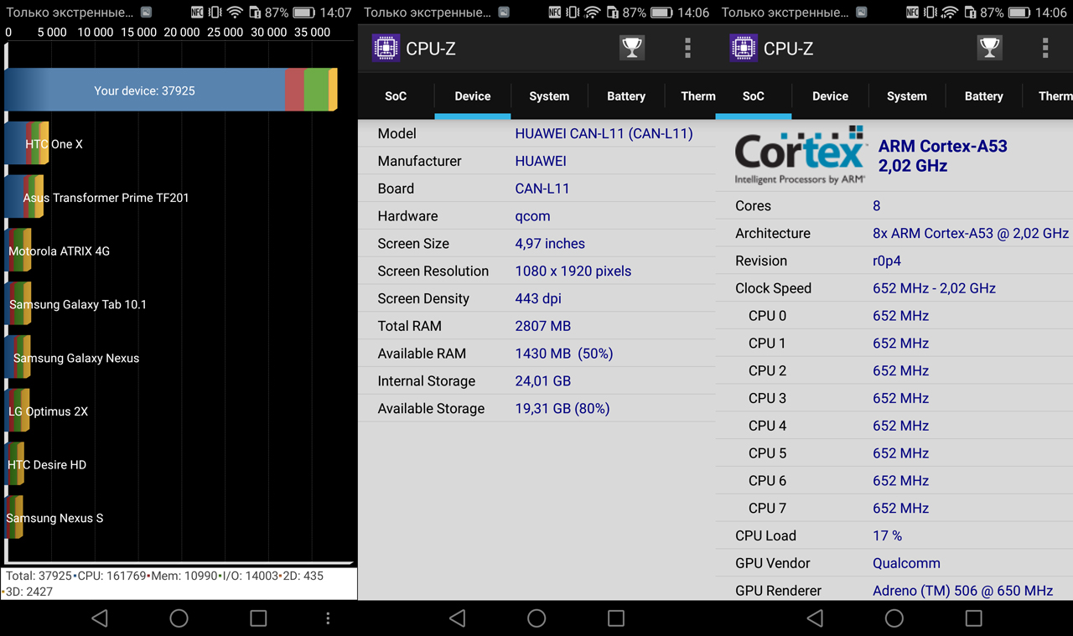Image resolution: width=1073 pixels, height=636 pixels.
Task: Open the overflow menu on the SoC screen
Action: pyautogui.click(x=1045, y=48)
